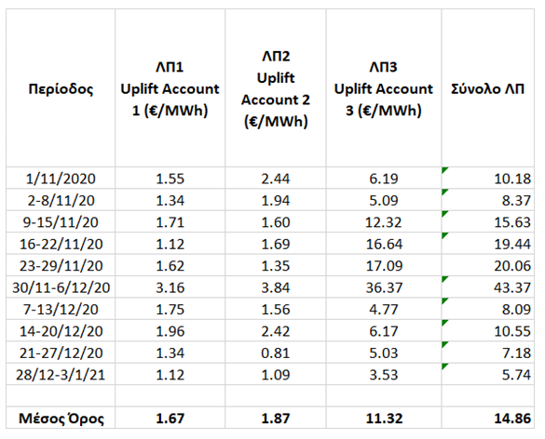
Task: Select the average total 14.86 cell
Action: 487,418
